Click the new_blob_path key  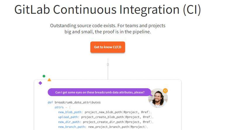coord(70,112)
